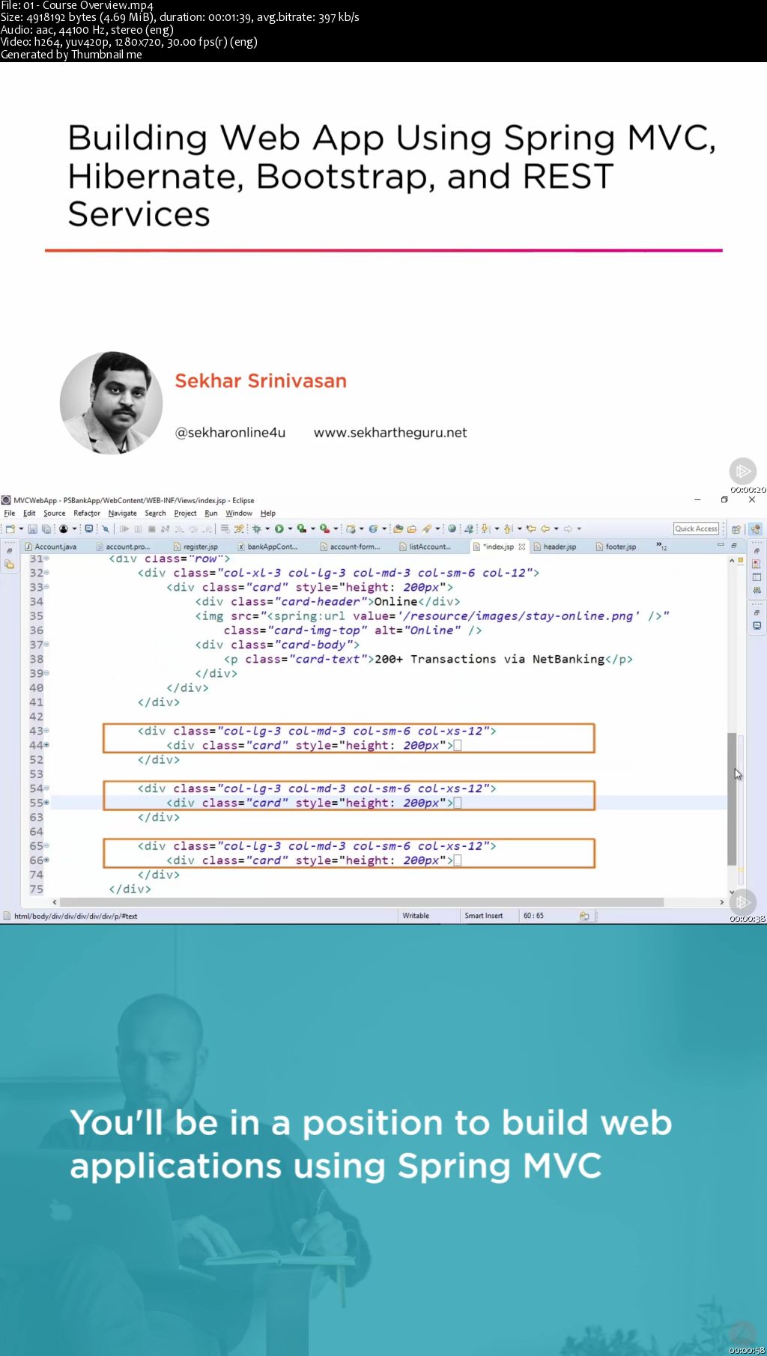The width and height of the screenshot is (767, 1356).
Task: Click the Suspend debug icon
Action: (138, 529)
